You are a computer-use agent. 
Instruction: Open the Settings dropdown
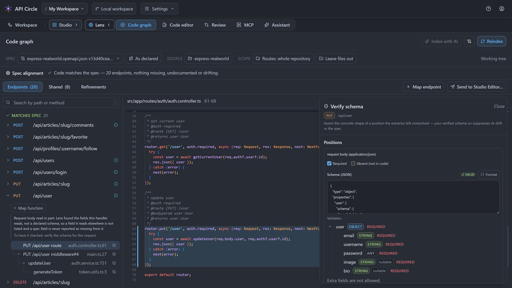(159, 9)
